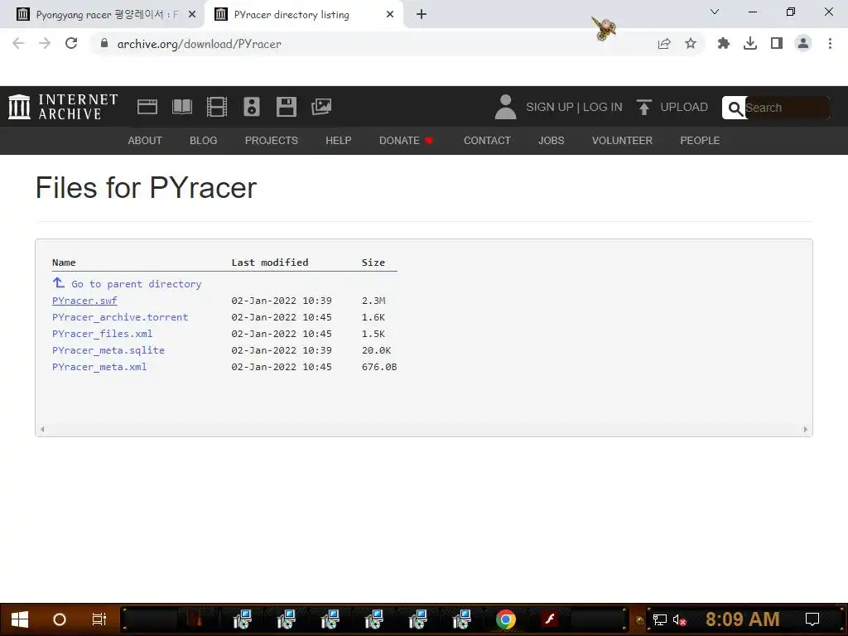
Task: Open the PYracer_meta.xml link
Action: pyautogui.click(x=99, y=367)
